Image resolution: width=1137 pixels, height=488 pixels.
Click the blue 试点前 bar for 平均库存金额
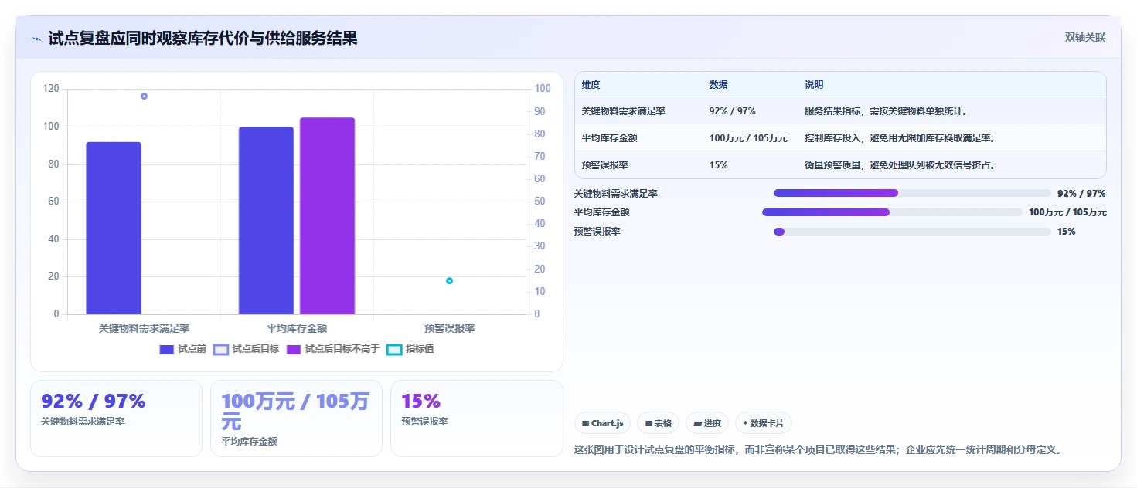266,221
